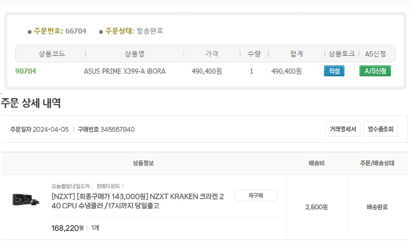Click the 상품코드 column header
The image size is (411, 242).
[52, 54]
